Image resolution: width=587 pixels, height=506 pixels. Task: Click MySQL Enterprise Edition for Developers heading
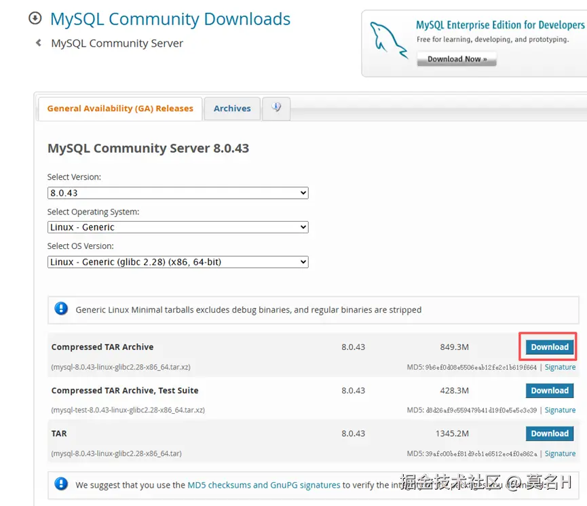tap(500, 24)
